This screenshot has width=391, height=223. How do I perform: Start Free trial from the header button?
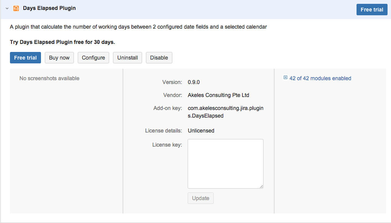(371, 9)
